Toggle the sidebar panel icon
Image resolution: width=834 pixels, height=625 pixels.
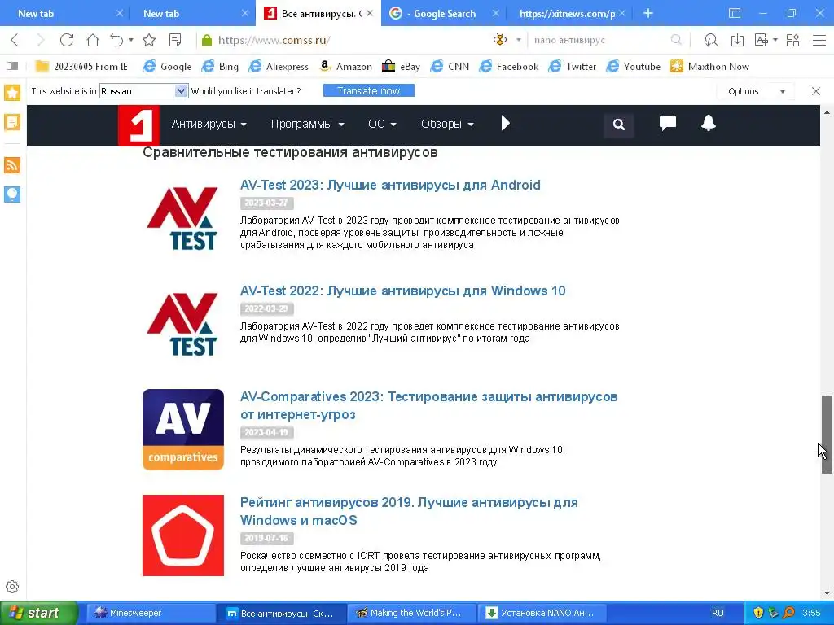click(x=12, y=66)
